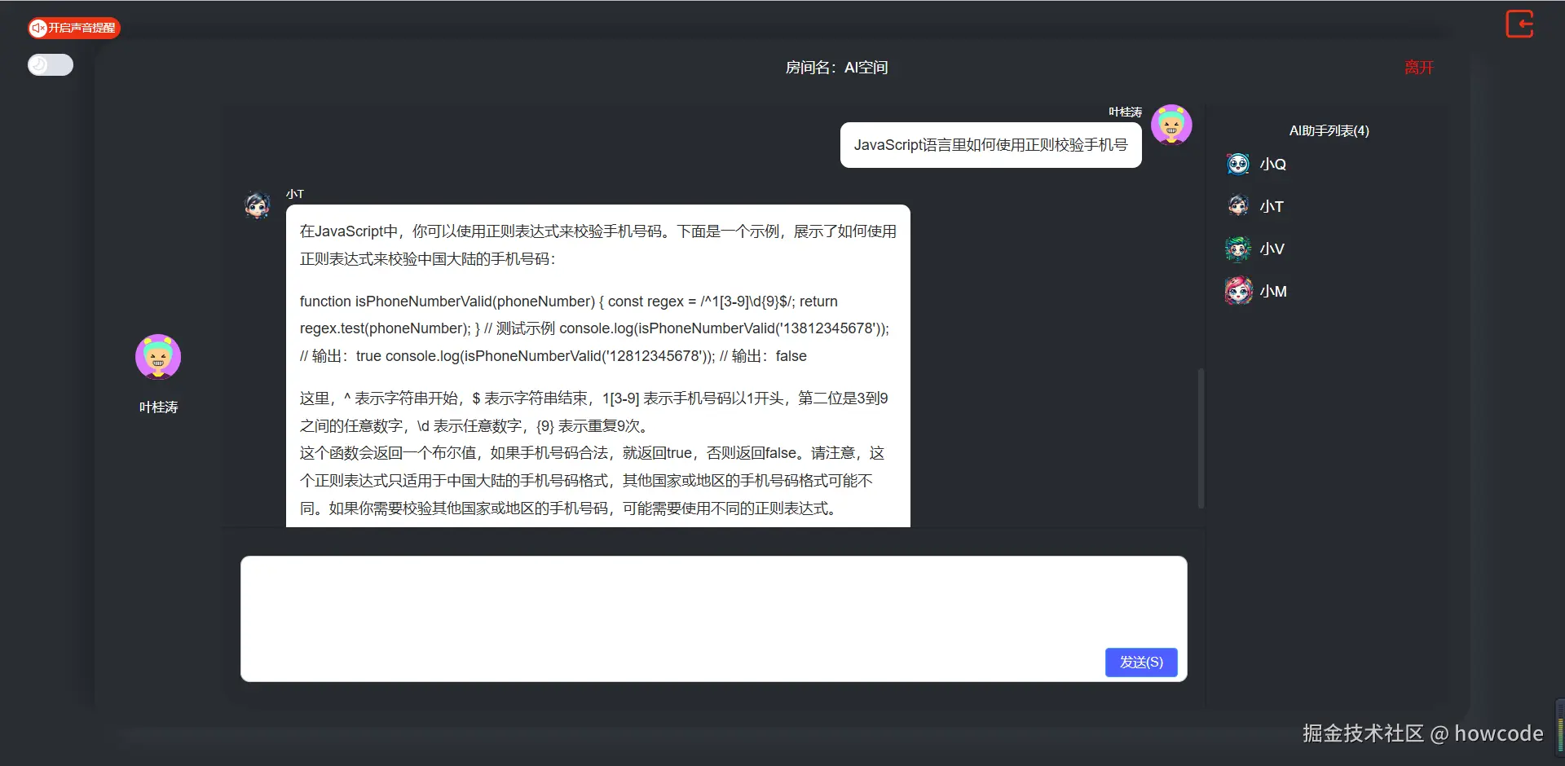Click the exit room icon at top right

point(1519,24)
